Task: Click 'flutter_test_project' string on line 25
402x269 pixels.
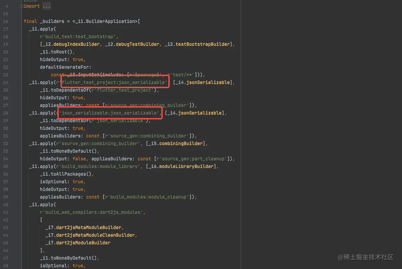Action: coord(122,90)
